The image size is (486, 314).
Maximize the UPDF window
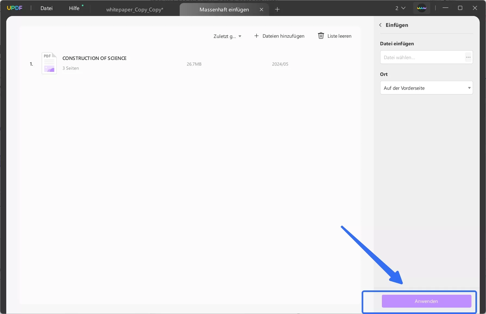pos(460,8)
